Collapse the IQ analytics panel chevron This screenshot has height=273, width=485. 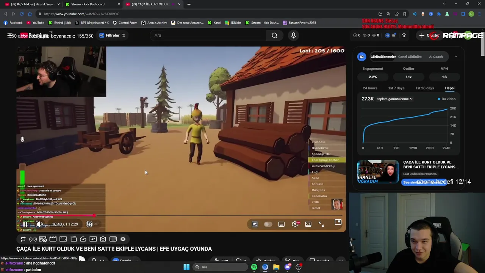[x=456, y=56]
